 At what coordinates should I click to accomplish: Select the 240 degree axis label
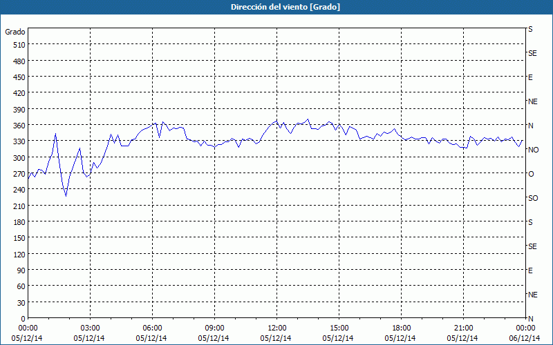tap(20, 190)
